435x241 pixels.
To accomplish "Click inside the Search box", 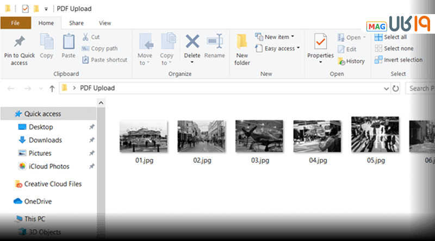I will [421, 88].
